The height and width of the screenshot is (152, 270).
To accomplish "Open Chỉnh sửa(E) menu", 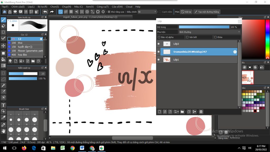I will (18, 7).
